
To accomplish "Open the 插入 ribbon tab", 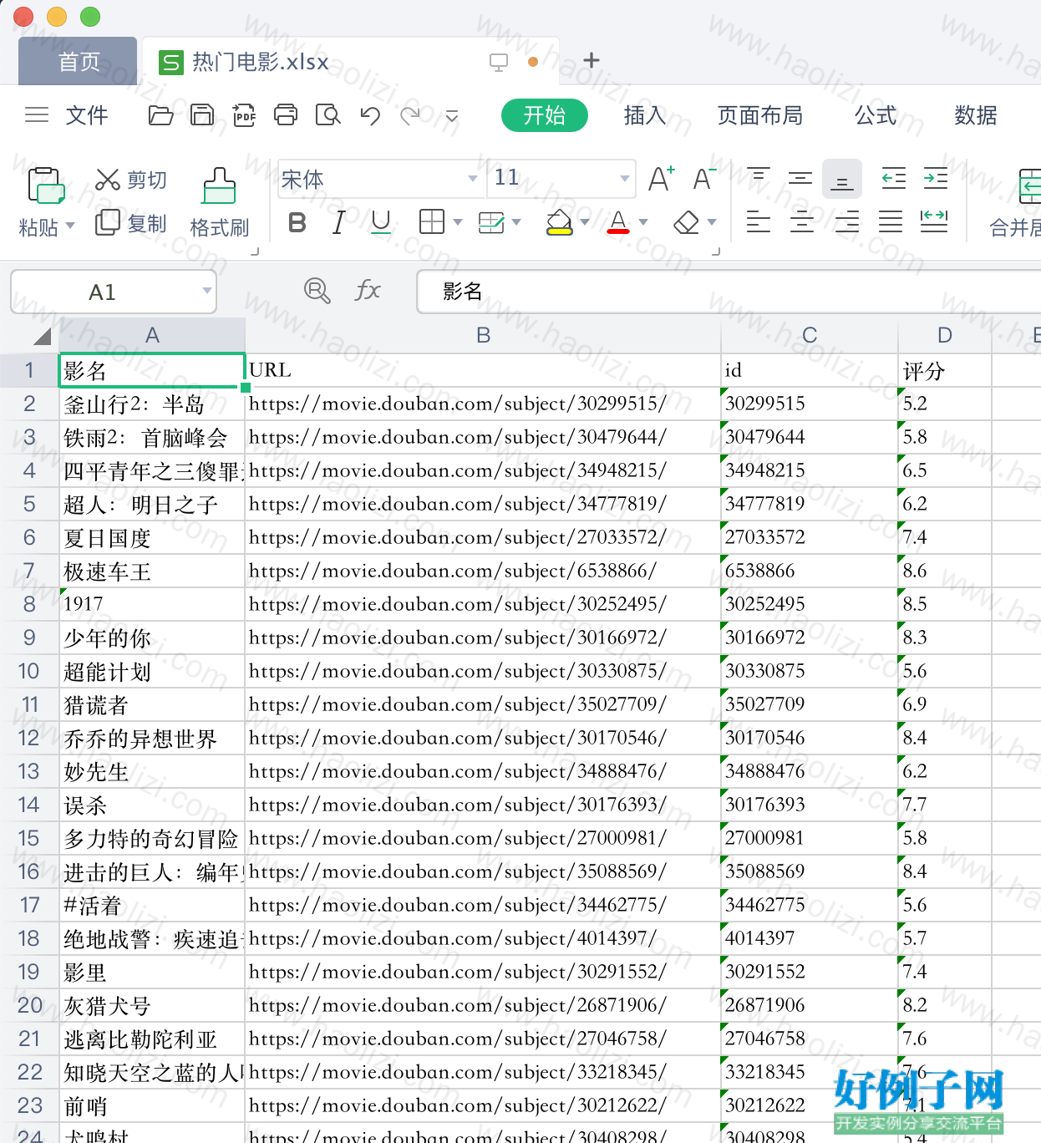I will coord(645,115).
